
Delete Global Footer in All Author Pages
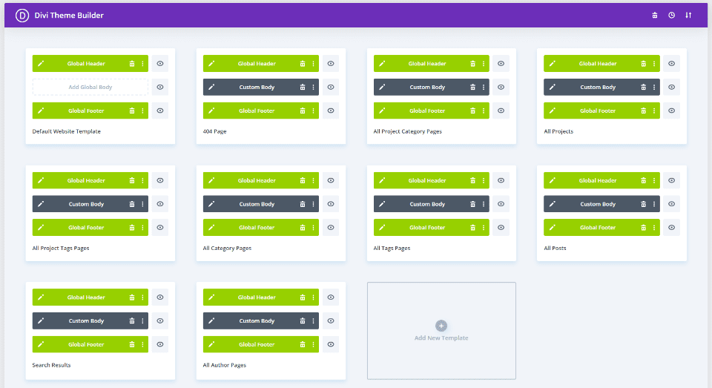tap(303, 344)
